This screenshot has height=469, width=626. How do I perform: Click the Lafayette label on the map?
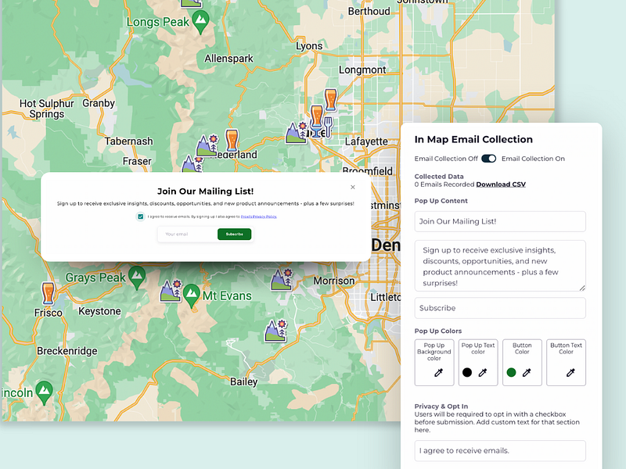(x=366, y=141)
